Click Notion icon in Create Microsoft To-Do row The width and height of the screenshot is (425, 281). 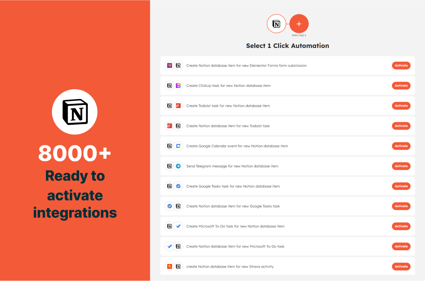[169, 226]
